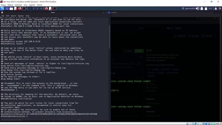Click the show desktop panel icon

[7, 8]
